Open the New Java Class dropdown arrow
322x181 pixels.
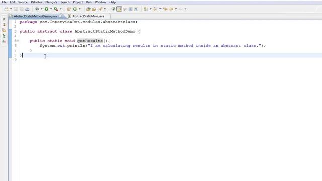click(80, 9)
